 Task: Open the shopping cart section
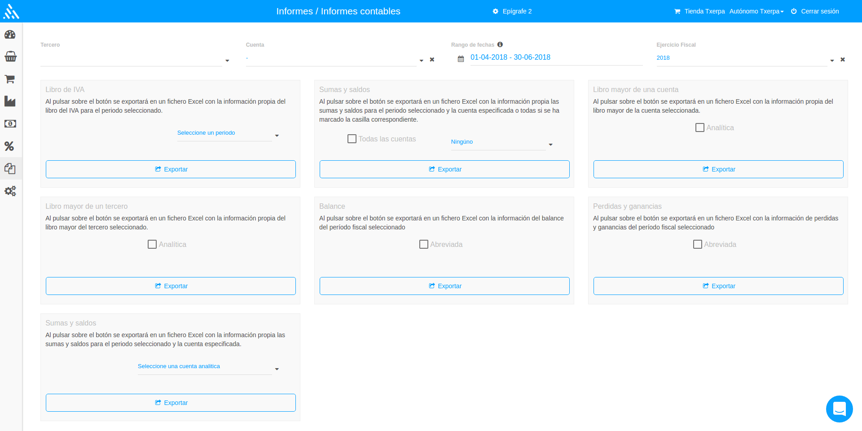(x=10, y=79)
